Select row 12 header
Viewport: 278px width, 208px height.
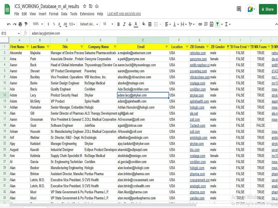click(x=4, y=95)
